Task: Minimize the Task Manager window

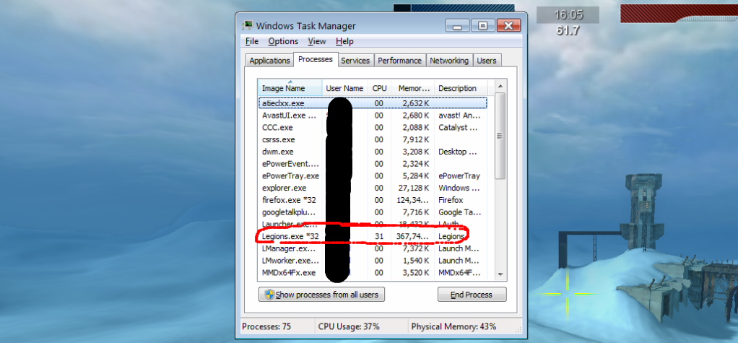Action: (458, 25)
